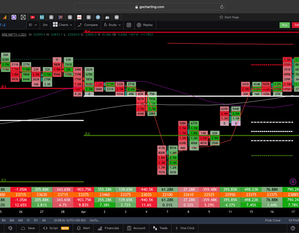Screen dimensions: 299x233
Task: Click the 3.1M green footprint cell
Action: (173, 163)
